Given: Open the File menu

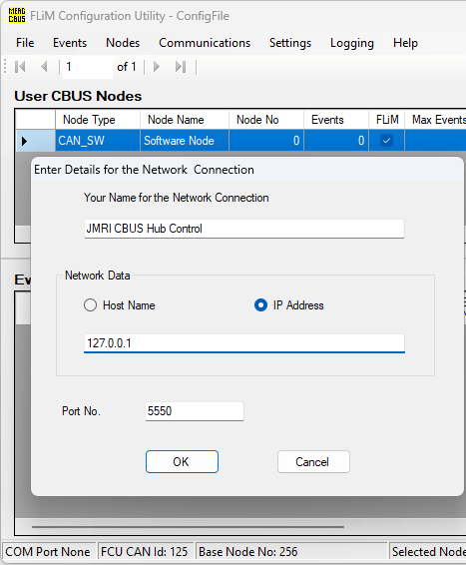Looking at the screenshot, I should pos(25,43).
